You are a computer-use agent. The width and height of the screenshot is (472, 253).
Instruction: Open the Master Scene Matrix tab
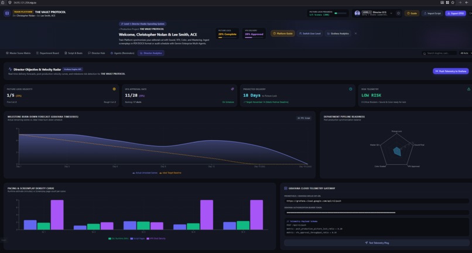tap(18, 53)
